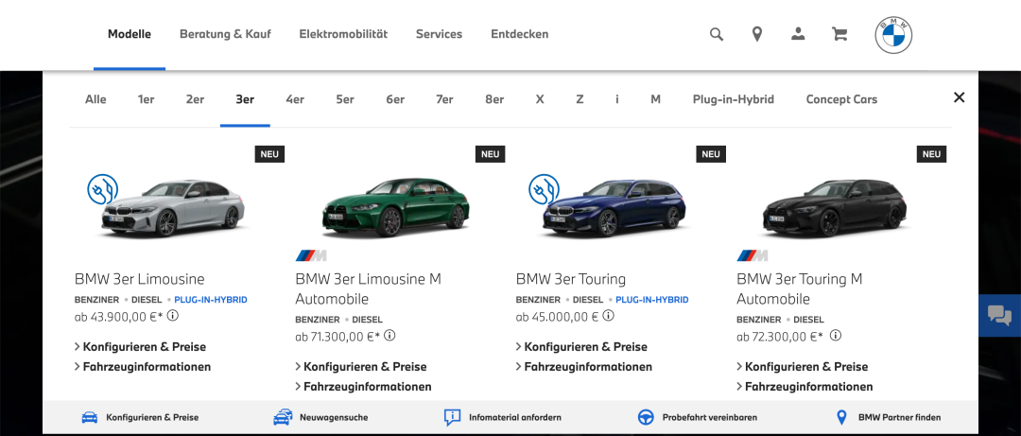The width and height of the screenshot is (1021, 436).
Task: Click the black 3er Touring M image
Action: (835, 207)
